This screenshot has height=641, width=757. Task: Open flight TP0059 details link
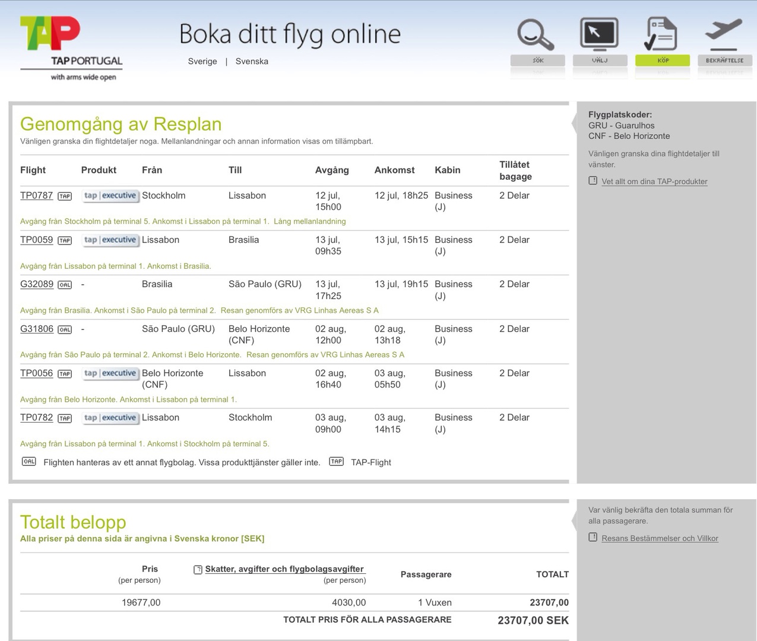click(x=37, y=240)
